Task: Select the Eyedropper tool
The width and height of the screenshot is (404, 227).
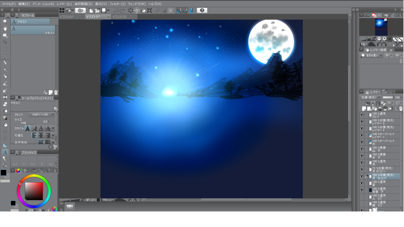Action: click(x=5, y=56)
